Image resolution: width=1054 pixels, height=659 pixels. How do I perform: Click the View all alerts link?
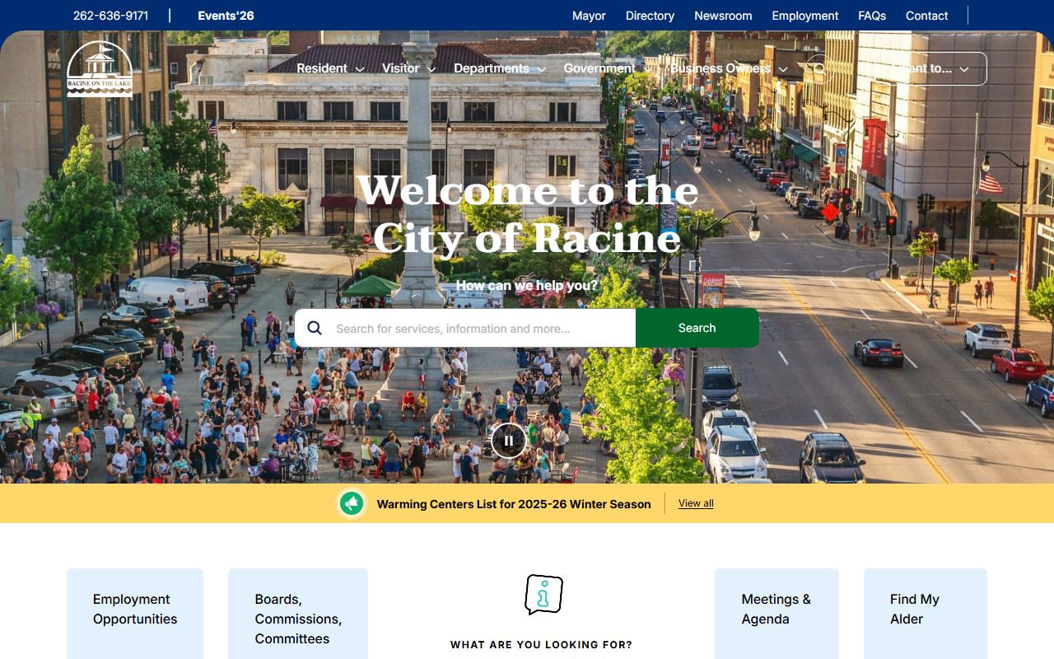click(696, 503)
